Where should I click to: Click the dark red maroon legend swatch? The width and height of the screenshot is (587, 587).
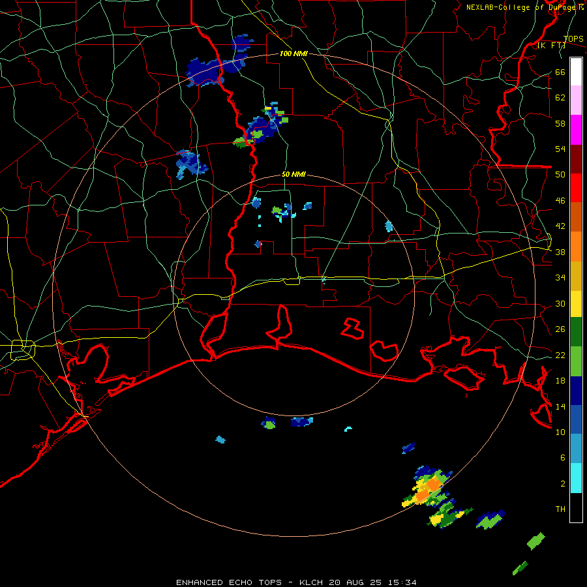click(x=576, y=159)
